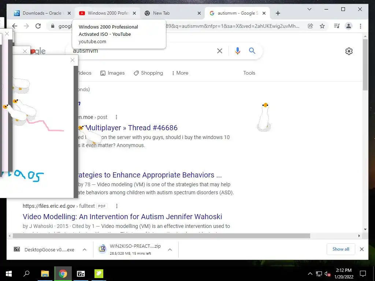Filter results by Shopping
375x281 pixels.
(148, 73)
